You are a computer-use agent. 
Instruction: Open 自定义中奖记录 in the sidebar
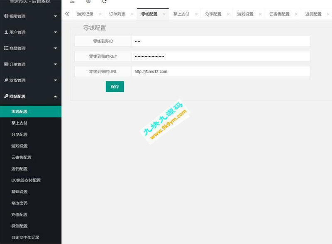point(31,237)
